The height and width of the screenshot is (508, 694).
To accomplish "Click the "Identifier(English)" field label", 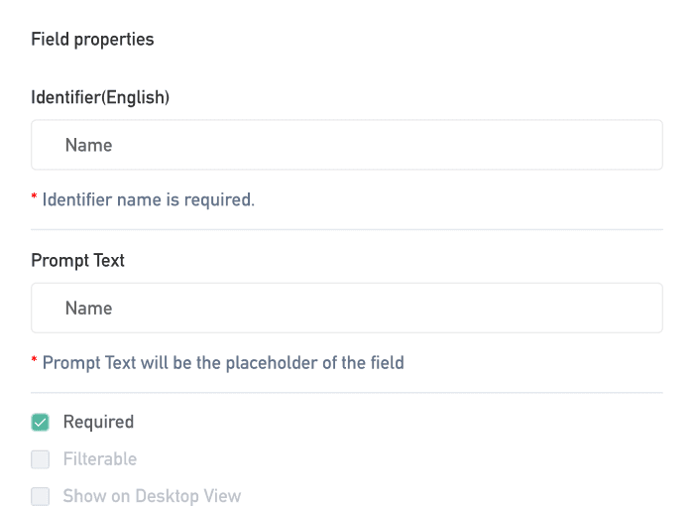I will tap(100, 97).
